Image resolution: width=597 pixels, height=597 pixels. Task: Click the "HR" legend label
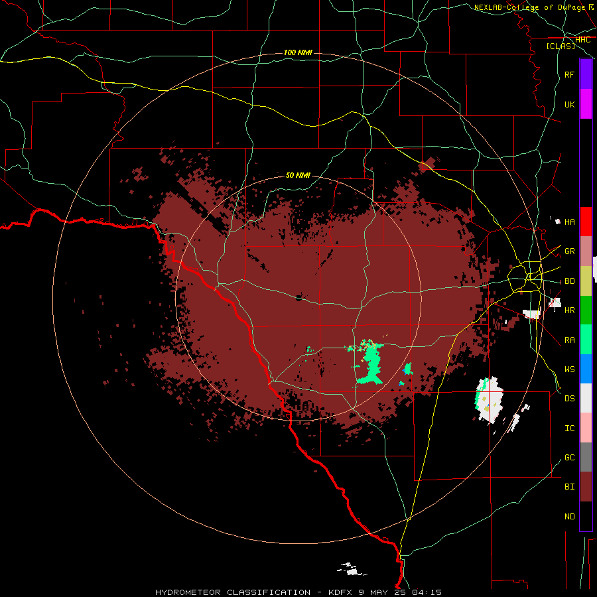(x=569, y=310)
